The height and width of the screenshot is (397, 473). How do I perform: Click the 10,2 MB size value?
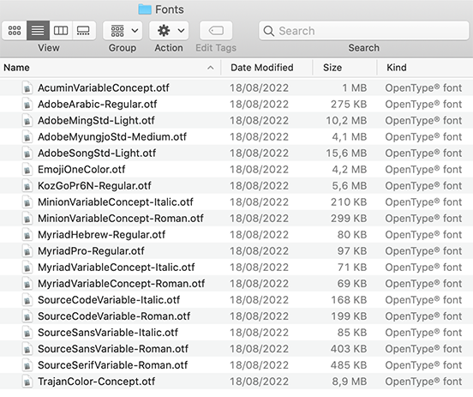(346, 120)
